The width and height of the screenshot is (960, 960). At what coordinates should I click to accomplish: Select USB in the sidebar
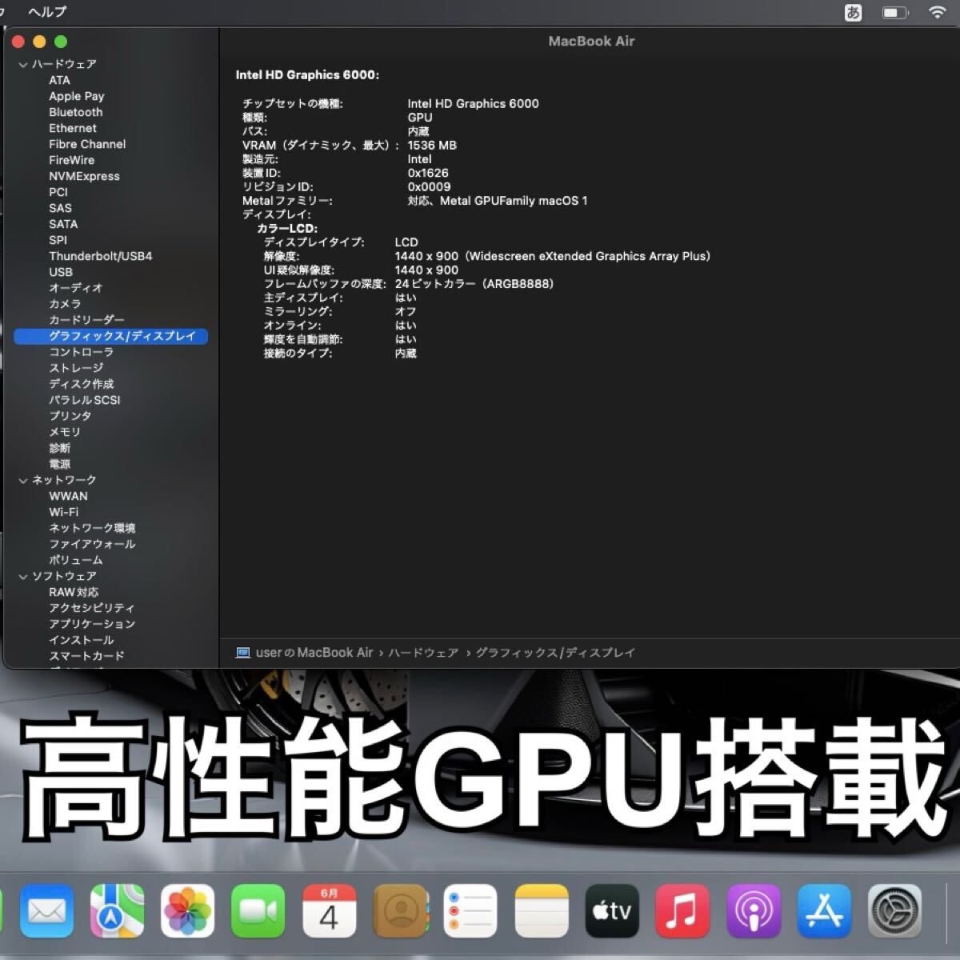point(61,272)
